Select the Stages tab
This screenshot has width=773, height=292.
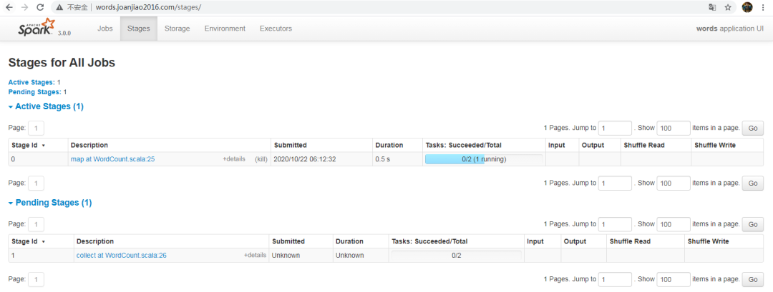139,29
